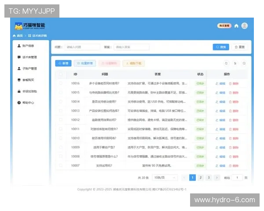Tick the checkbox for row 10013
264x211 pixels.
pyautogui.click(x=61, y=111)
